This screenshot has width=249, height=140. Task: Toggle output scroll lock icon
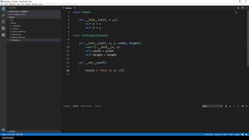[x=230, y=106]
